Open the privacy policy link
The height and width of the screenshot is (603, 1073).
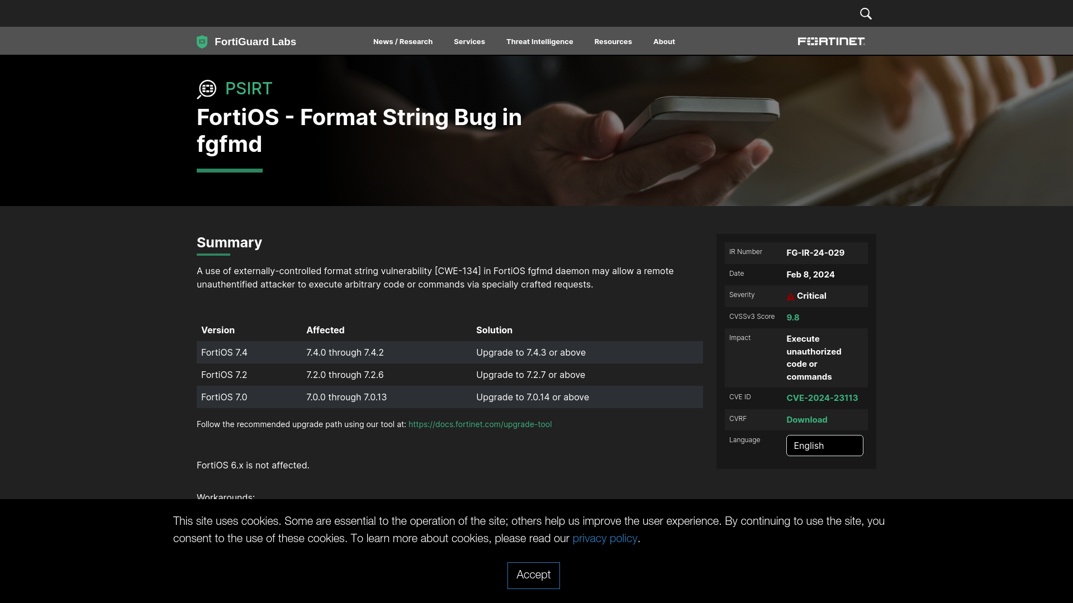[x=605, y=539]
